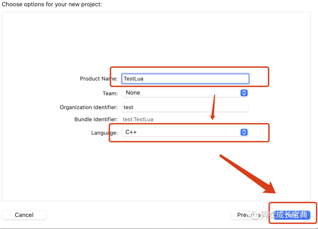
Task: Click the "Bundle Identifier:" label
Action: tap(96, 119)
